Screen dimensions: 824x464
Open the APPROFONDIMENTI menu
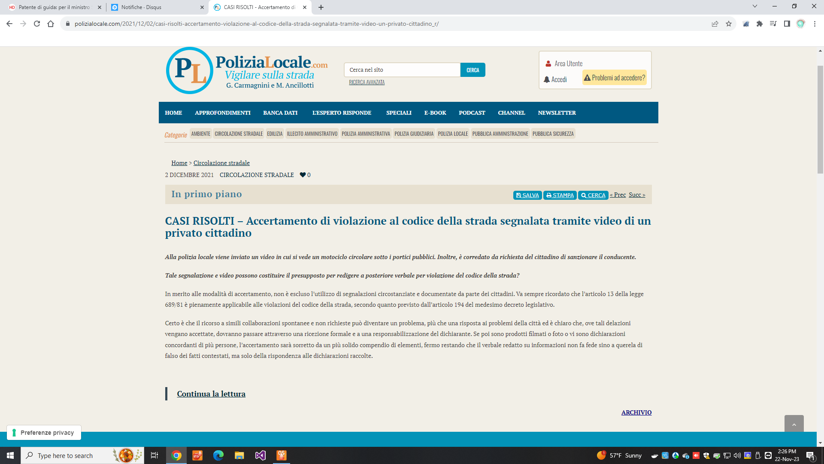[x=223, y=113]
